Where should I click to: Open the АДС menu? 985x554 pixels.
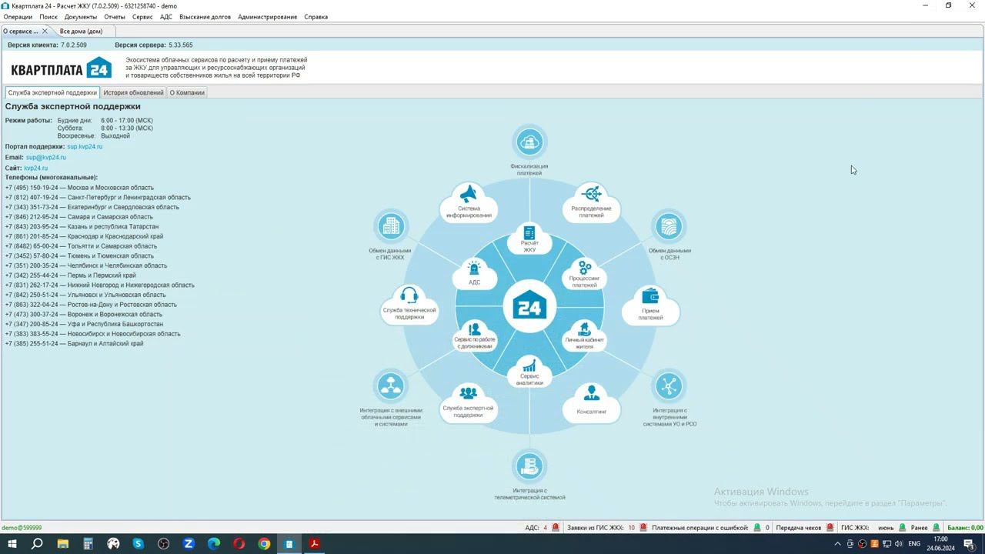tap(166, 17)
